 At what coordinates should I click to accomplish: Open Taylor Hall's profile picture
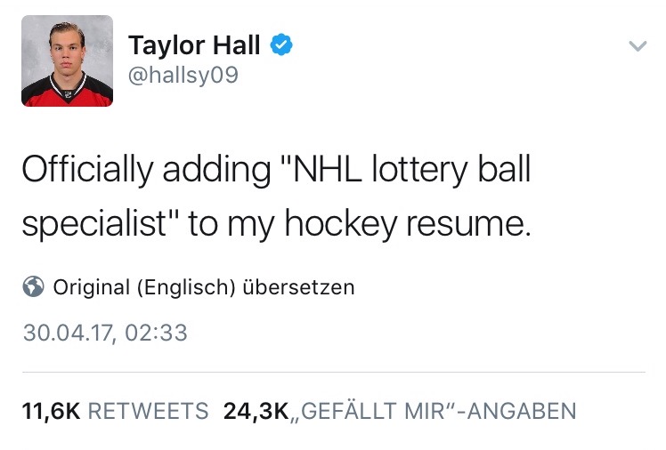[67, 60]
